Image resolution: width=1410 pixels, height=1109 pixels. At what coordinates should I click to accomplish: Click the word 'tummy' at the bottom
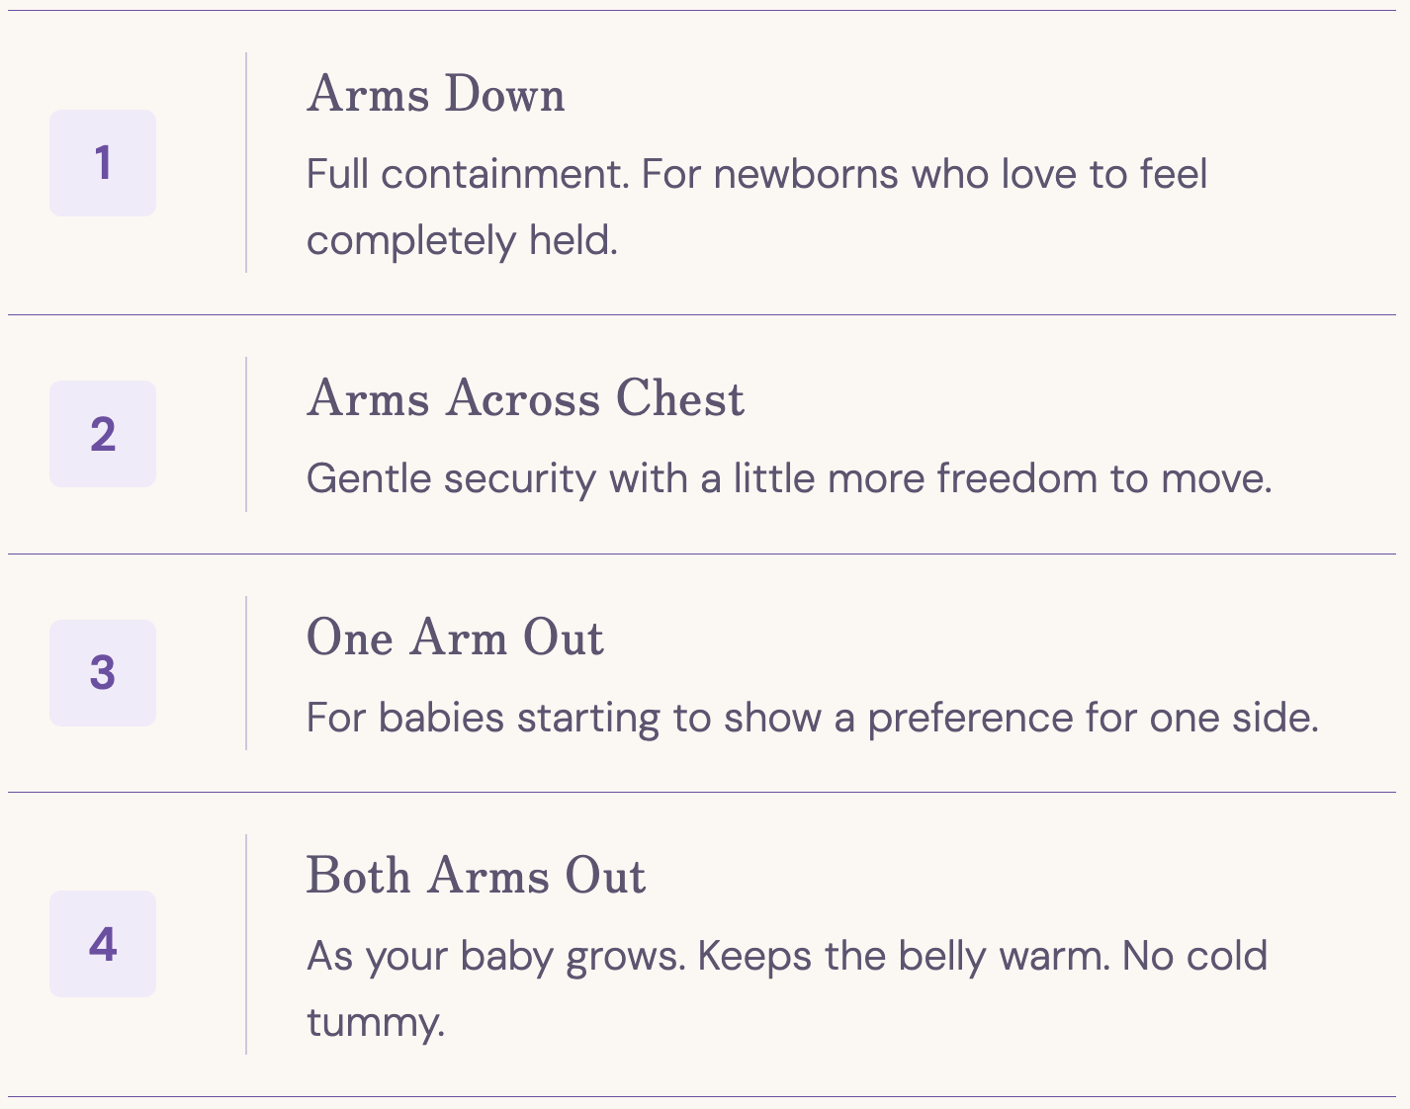(376, 1023)
